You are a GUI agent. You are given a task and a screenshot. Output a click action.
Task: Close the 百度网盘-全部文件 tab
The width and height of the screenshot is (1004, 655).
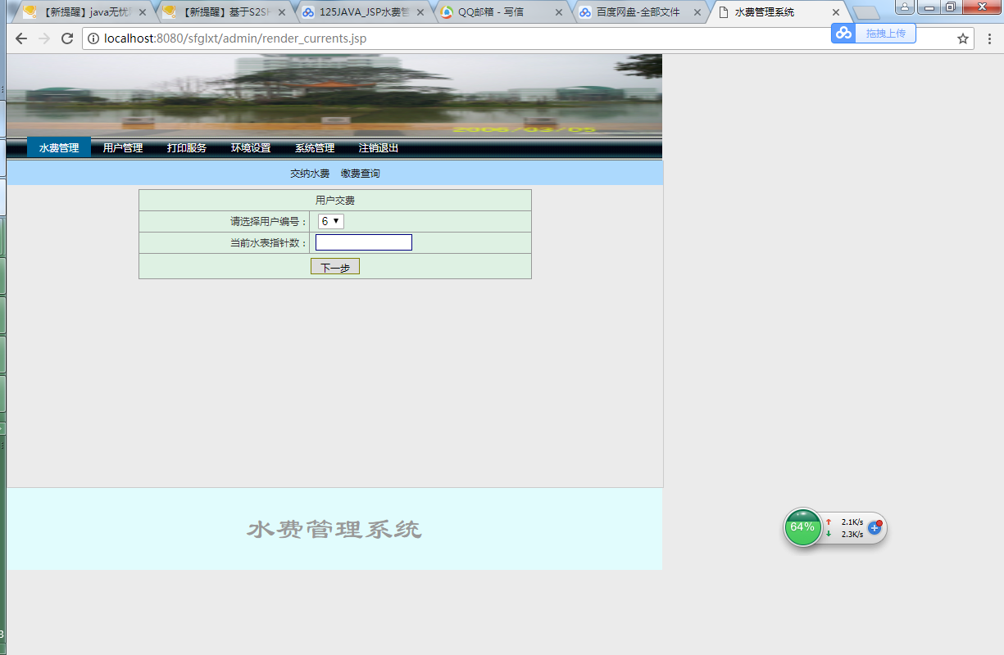(697, 12)
